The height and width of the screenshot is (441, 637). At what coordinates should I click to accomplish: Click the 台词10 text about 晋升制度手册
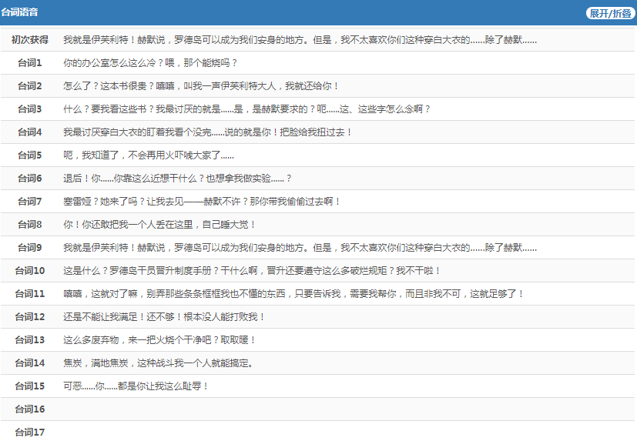(x=251, y=270)
